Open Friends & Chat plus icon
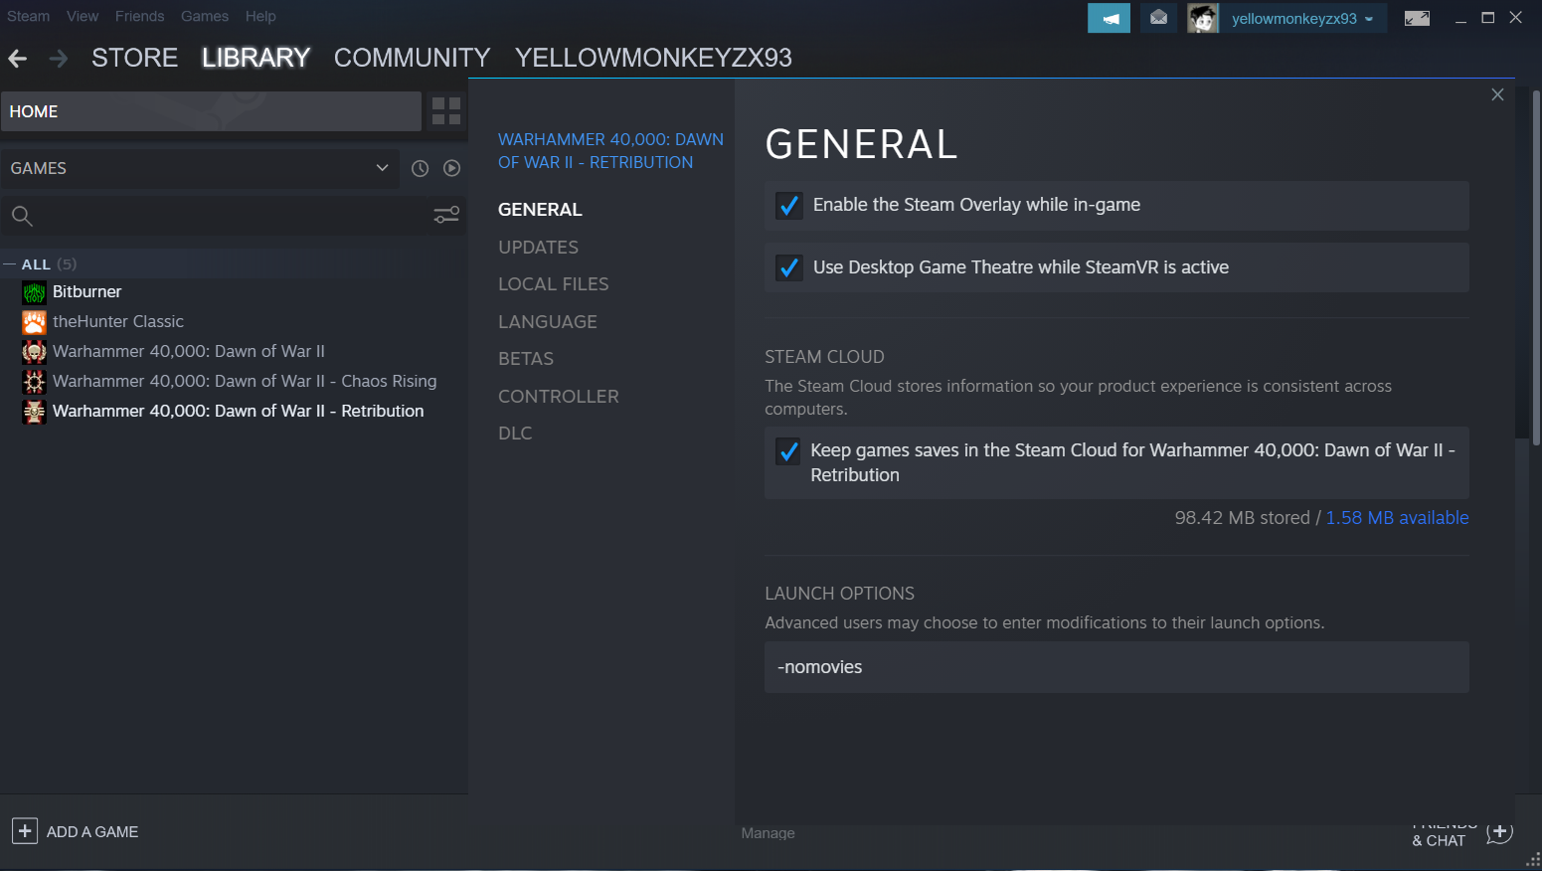This screenshot has width=1542, height=871. (1499, 831)
